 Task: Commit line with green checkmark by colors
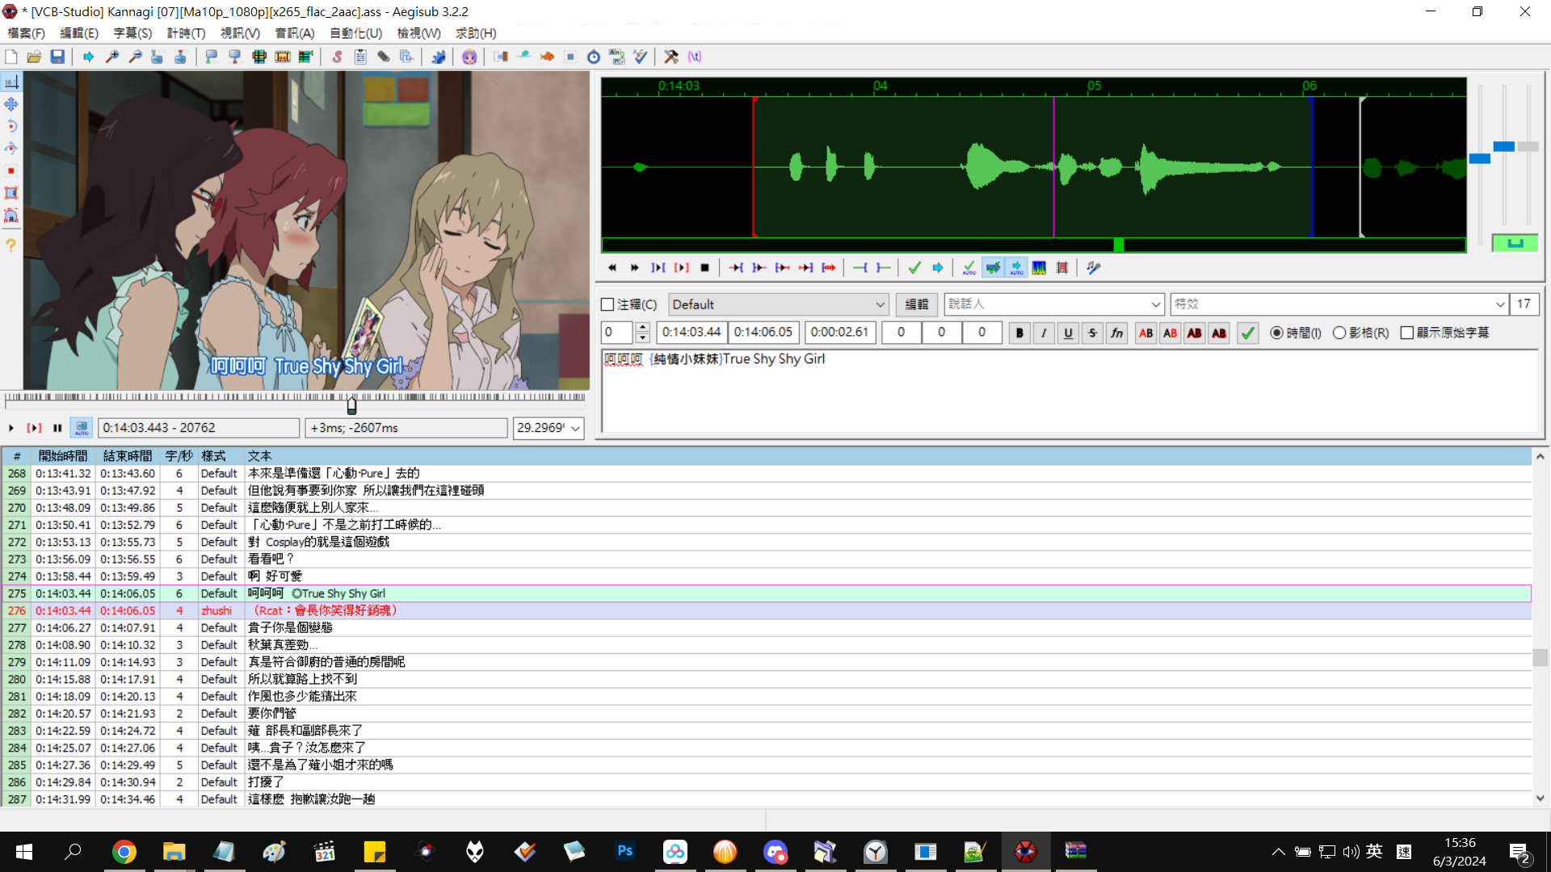click(x=1248, y=333)
